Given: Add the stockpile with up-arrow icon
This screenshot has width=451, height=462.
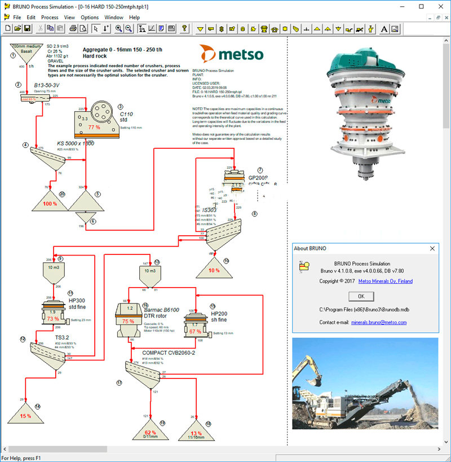Looking at the screenshot, I should click(328, 29).
